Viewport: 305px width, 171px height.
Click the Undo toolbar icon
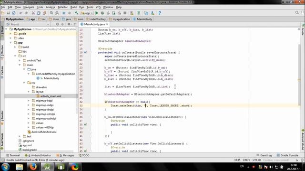[21, 13]
